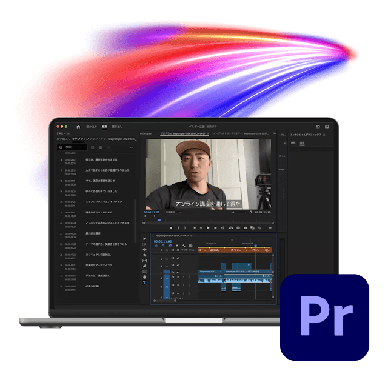Click the program monitor playhead marker
This screenshot has width=388, height=388.
[159, 219]
